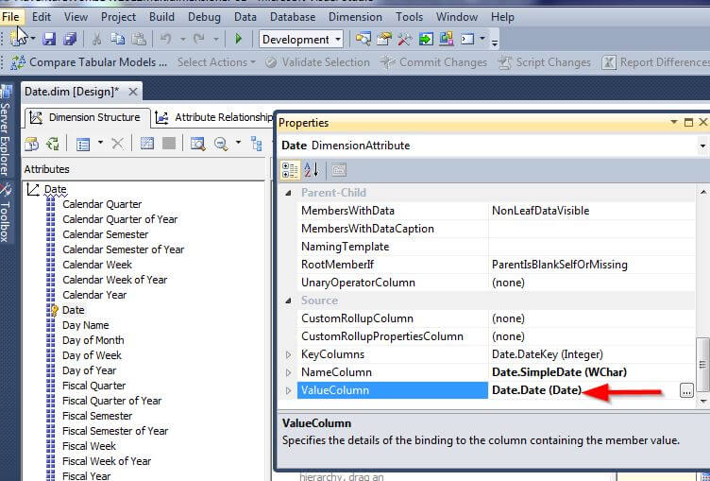
Task: Click the Compare Tabular Models icon
Action: [x=17, y=62]
